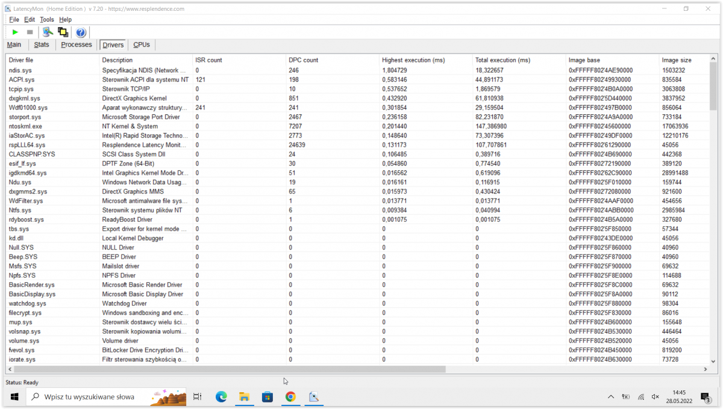This screenshot has height=409, width=723.
Task: Click the LatencyMon taskbar icon
Action: (314, 397)
